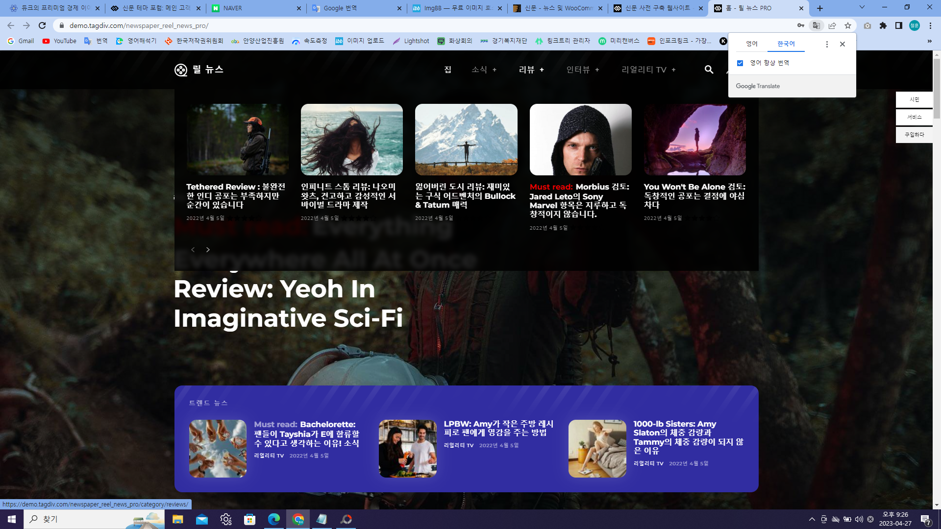Viewport: 941px width, 529px height.
Task: Open the mountain landscape article thumbnail
Action: tap(466, 140)
